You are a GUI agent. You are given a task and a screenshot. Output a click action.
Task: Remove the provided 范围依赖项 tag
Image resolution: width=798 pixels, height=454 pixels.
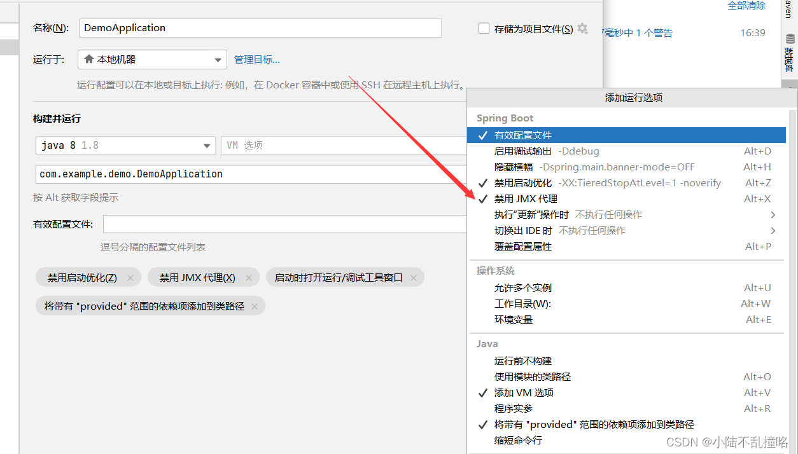point(254,306)
